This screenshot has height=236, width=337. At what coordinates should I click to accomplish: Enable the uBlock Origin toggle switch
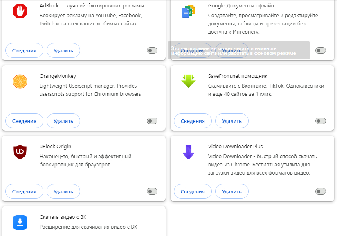152,191
